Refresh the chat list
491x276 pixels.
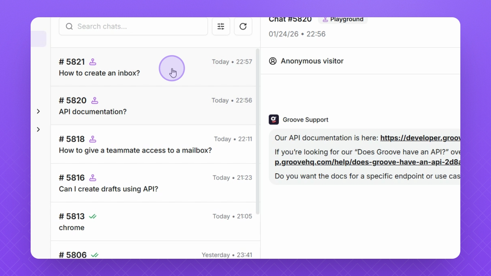pyautogui.click(x=243, y=26)
